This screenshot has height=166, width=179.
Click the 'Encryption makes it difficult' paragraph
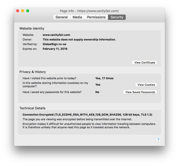click(x=89, y=126)
